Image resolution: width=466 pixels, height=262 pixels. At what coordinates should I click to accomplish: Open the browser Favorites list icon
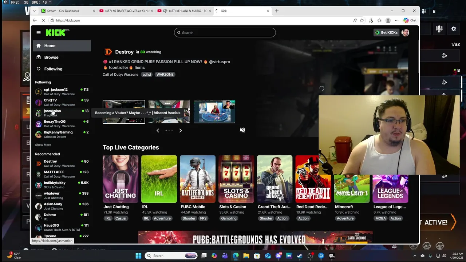click(x=379, y=20)
